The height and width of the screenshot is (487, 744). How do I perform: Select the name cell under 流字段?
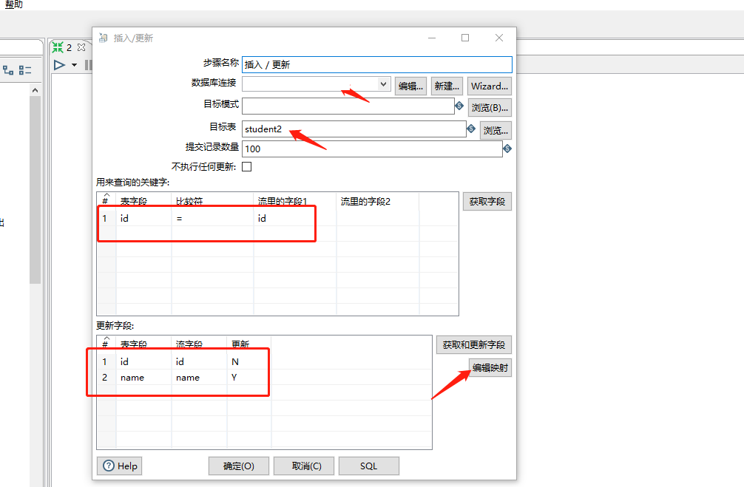pyautogui.click(x=199, y=378)
